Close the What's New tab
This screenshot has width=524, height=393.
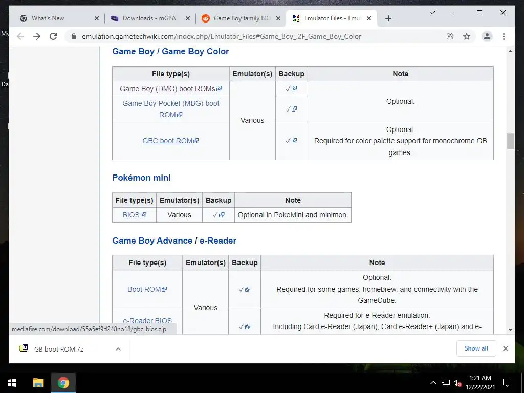pos(97,18)
